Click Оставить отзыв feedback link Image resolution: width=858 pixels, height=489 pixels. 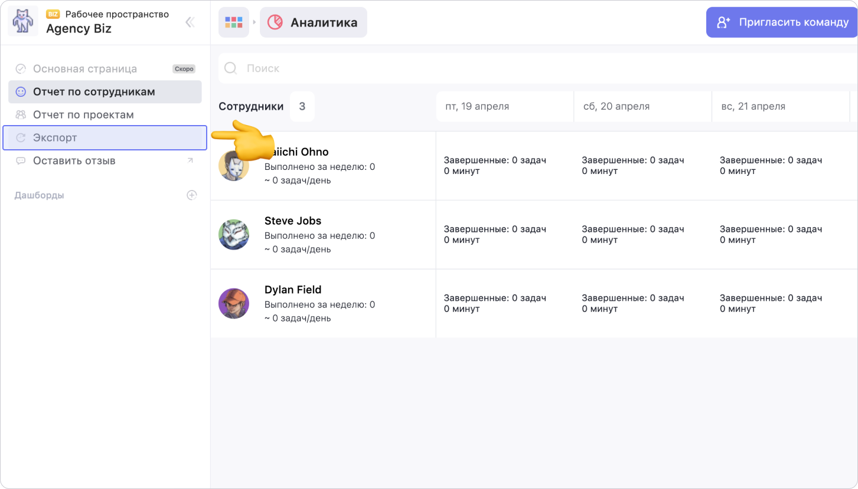pos(74,161)
